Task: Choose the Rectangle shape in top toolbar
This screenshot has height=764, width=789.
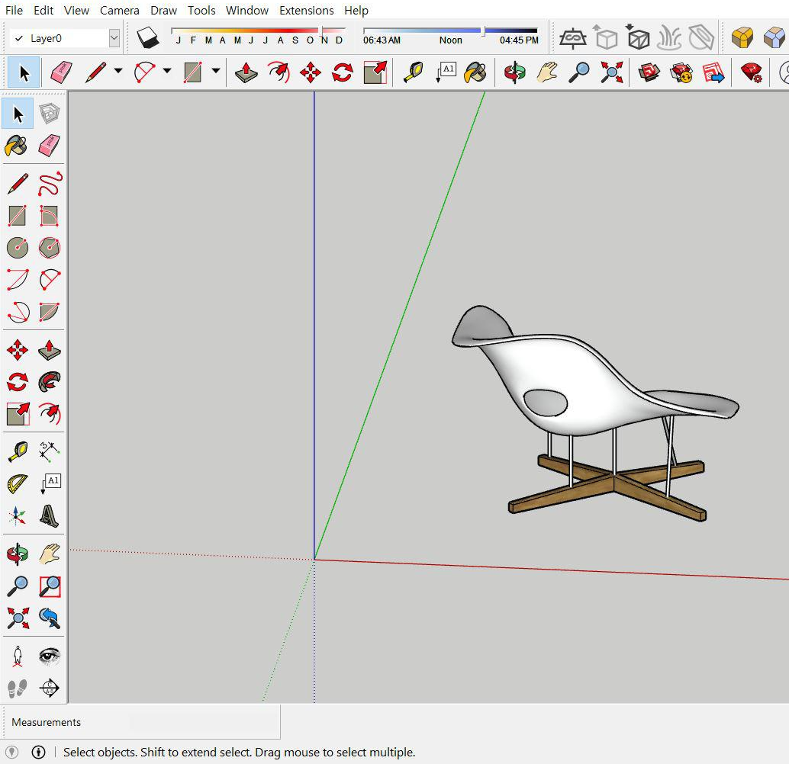Action: [193, 73]
